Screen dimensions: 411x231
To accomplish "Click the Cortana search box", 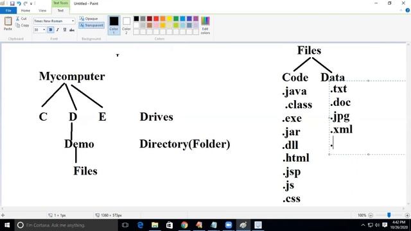I will click(66, 225).
